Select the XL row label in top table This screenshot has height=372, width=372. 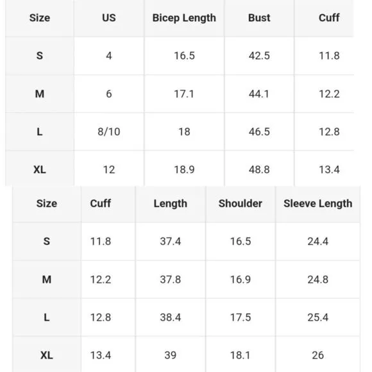point(40,169)
